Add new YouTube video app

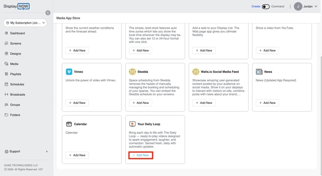[x=267, y=50]
